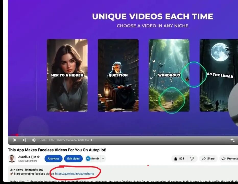The width and height of the screenshot is (238, 184).
Task: Mute the video volume
Action: 34,140
